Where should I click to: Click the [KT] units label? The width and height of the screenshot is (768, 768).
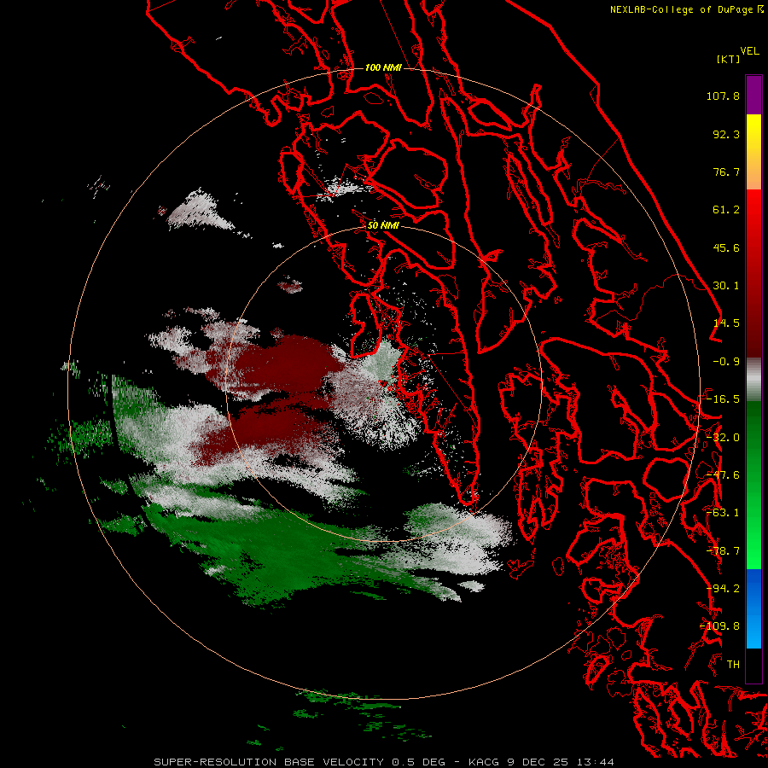click(x=728, y=59)
